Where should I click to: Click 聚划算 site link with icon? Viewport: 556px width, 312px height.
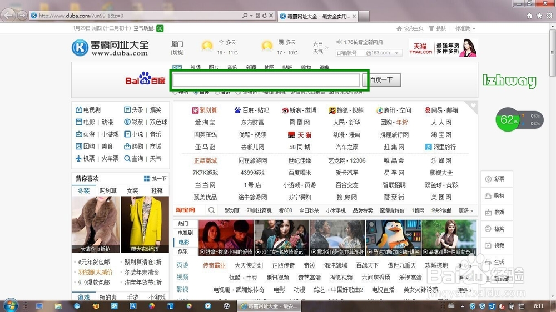coord(205,110)
